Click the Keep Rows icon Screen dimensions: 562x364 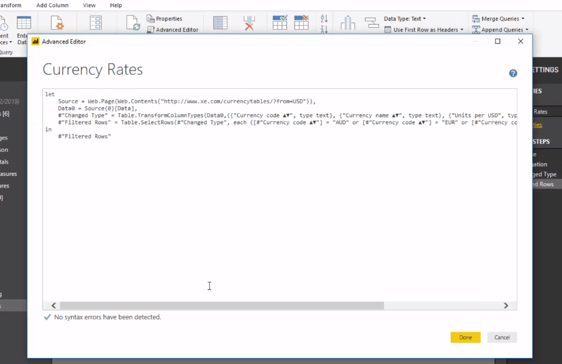(280, 23)
